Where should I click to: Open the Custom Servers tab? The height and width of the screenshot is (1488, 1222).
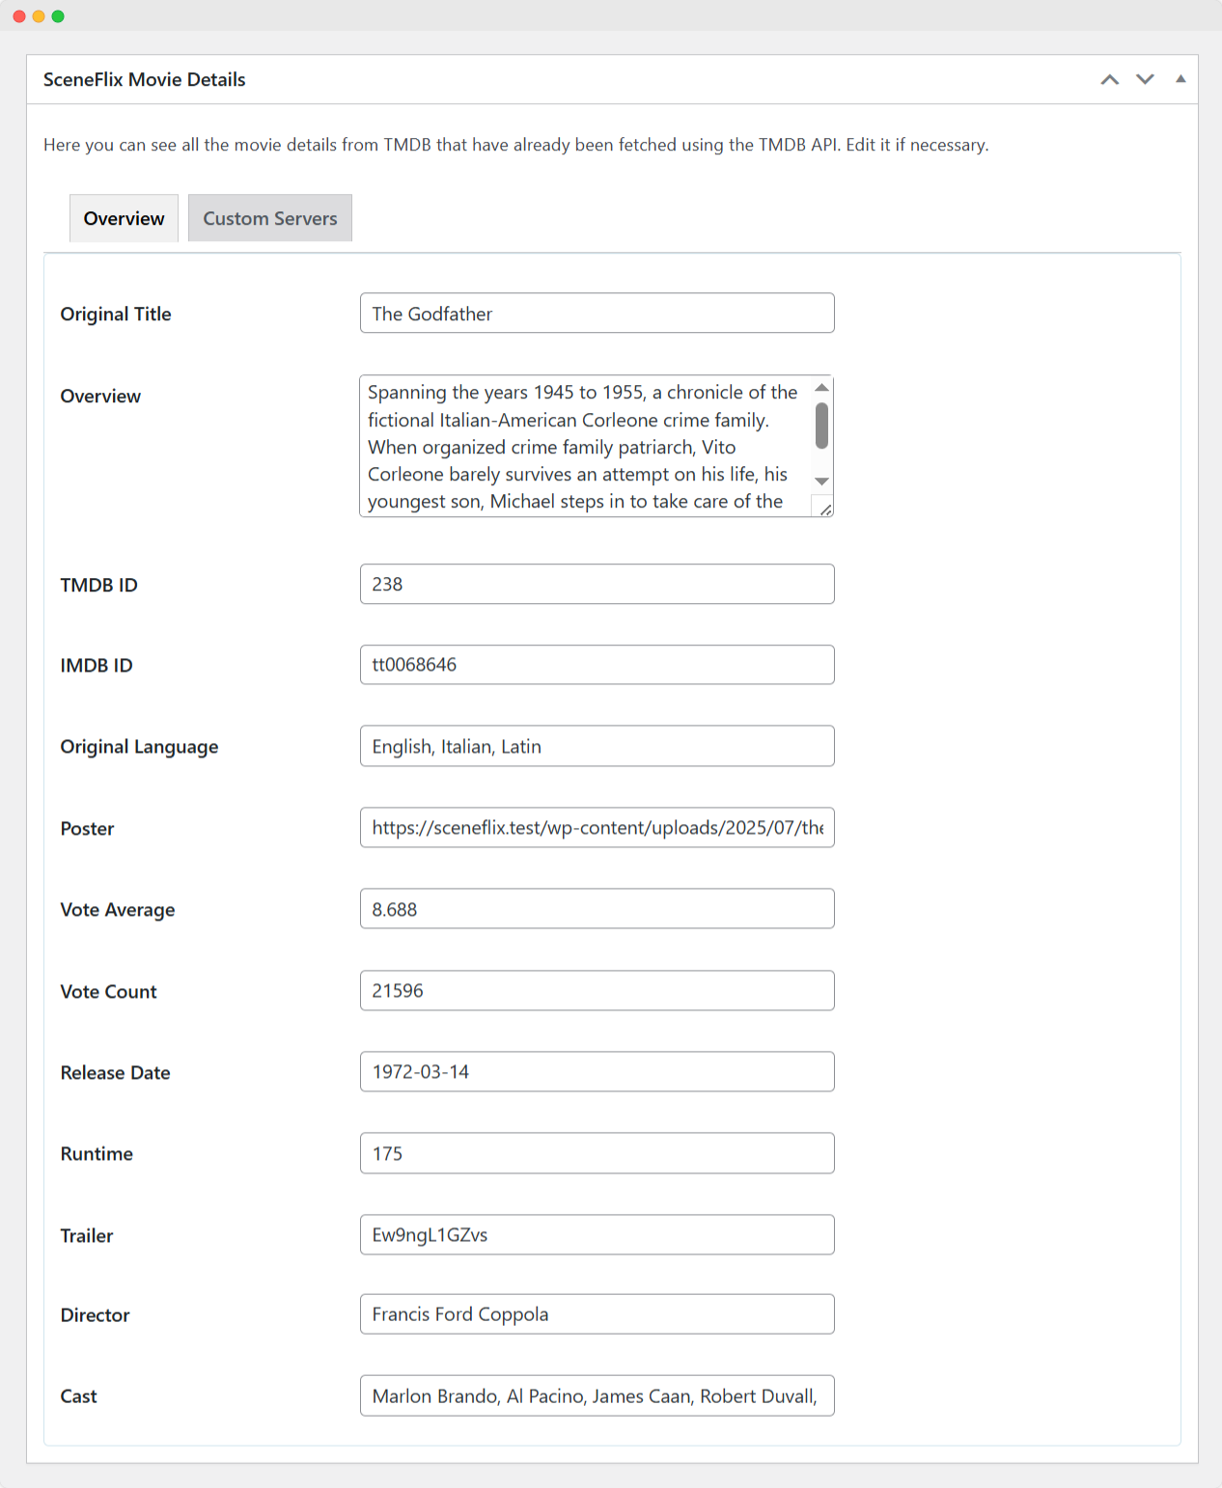tap(270, 218)
